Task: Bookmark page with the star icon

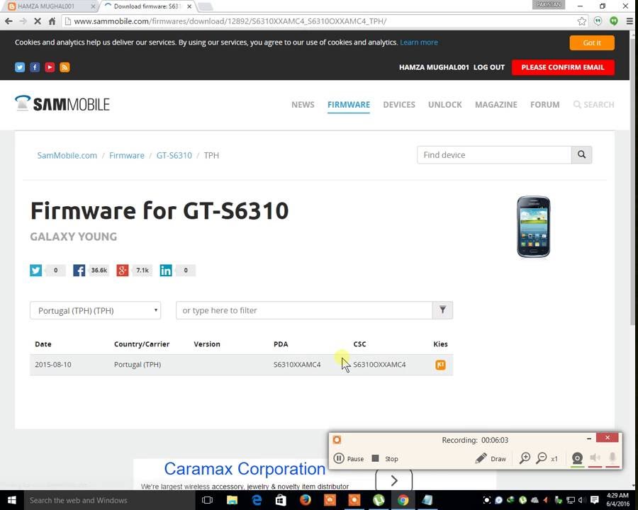Action: (582, 21)
